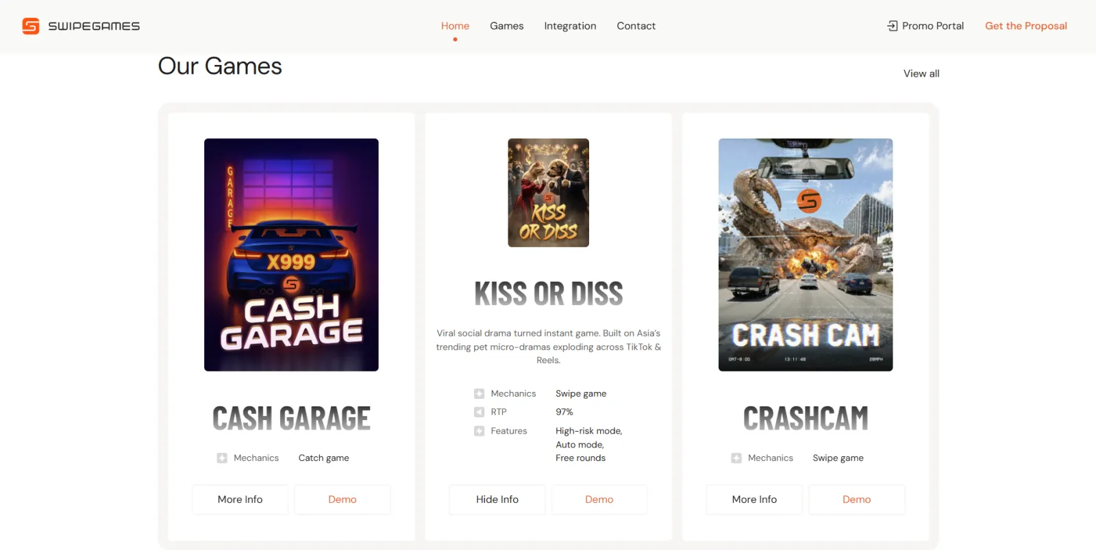Open the Crash Cam cover image
Image resolution: width=1096 pixels, height=550 pixels.
pos(806,255)
